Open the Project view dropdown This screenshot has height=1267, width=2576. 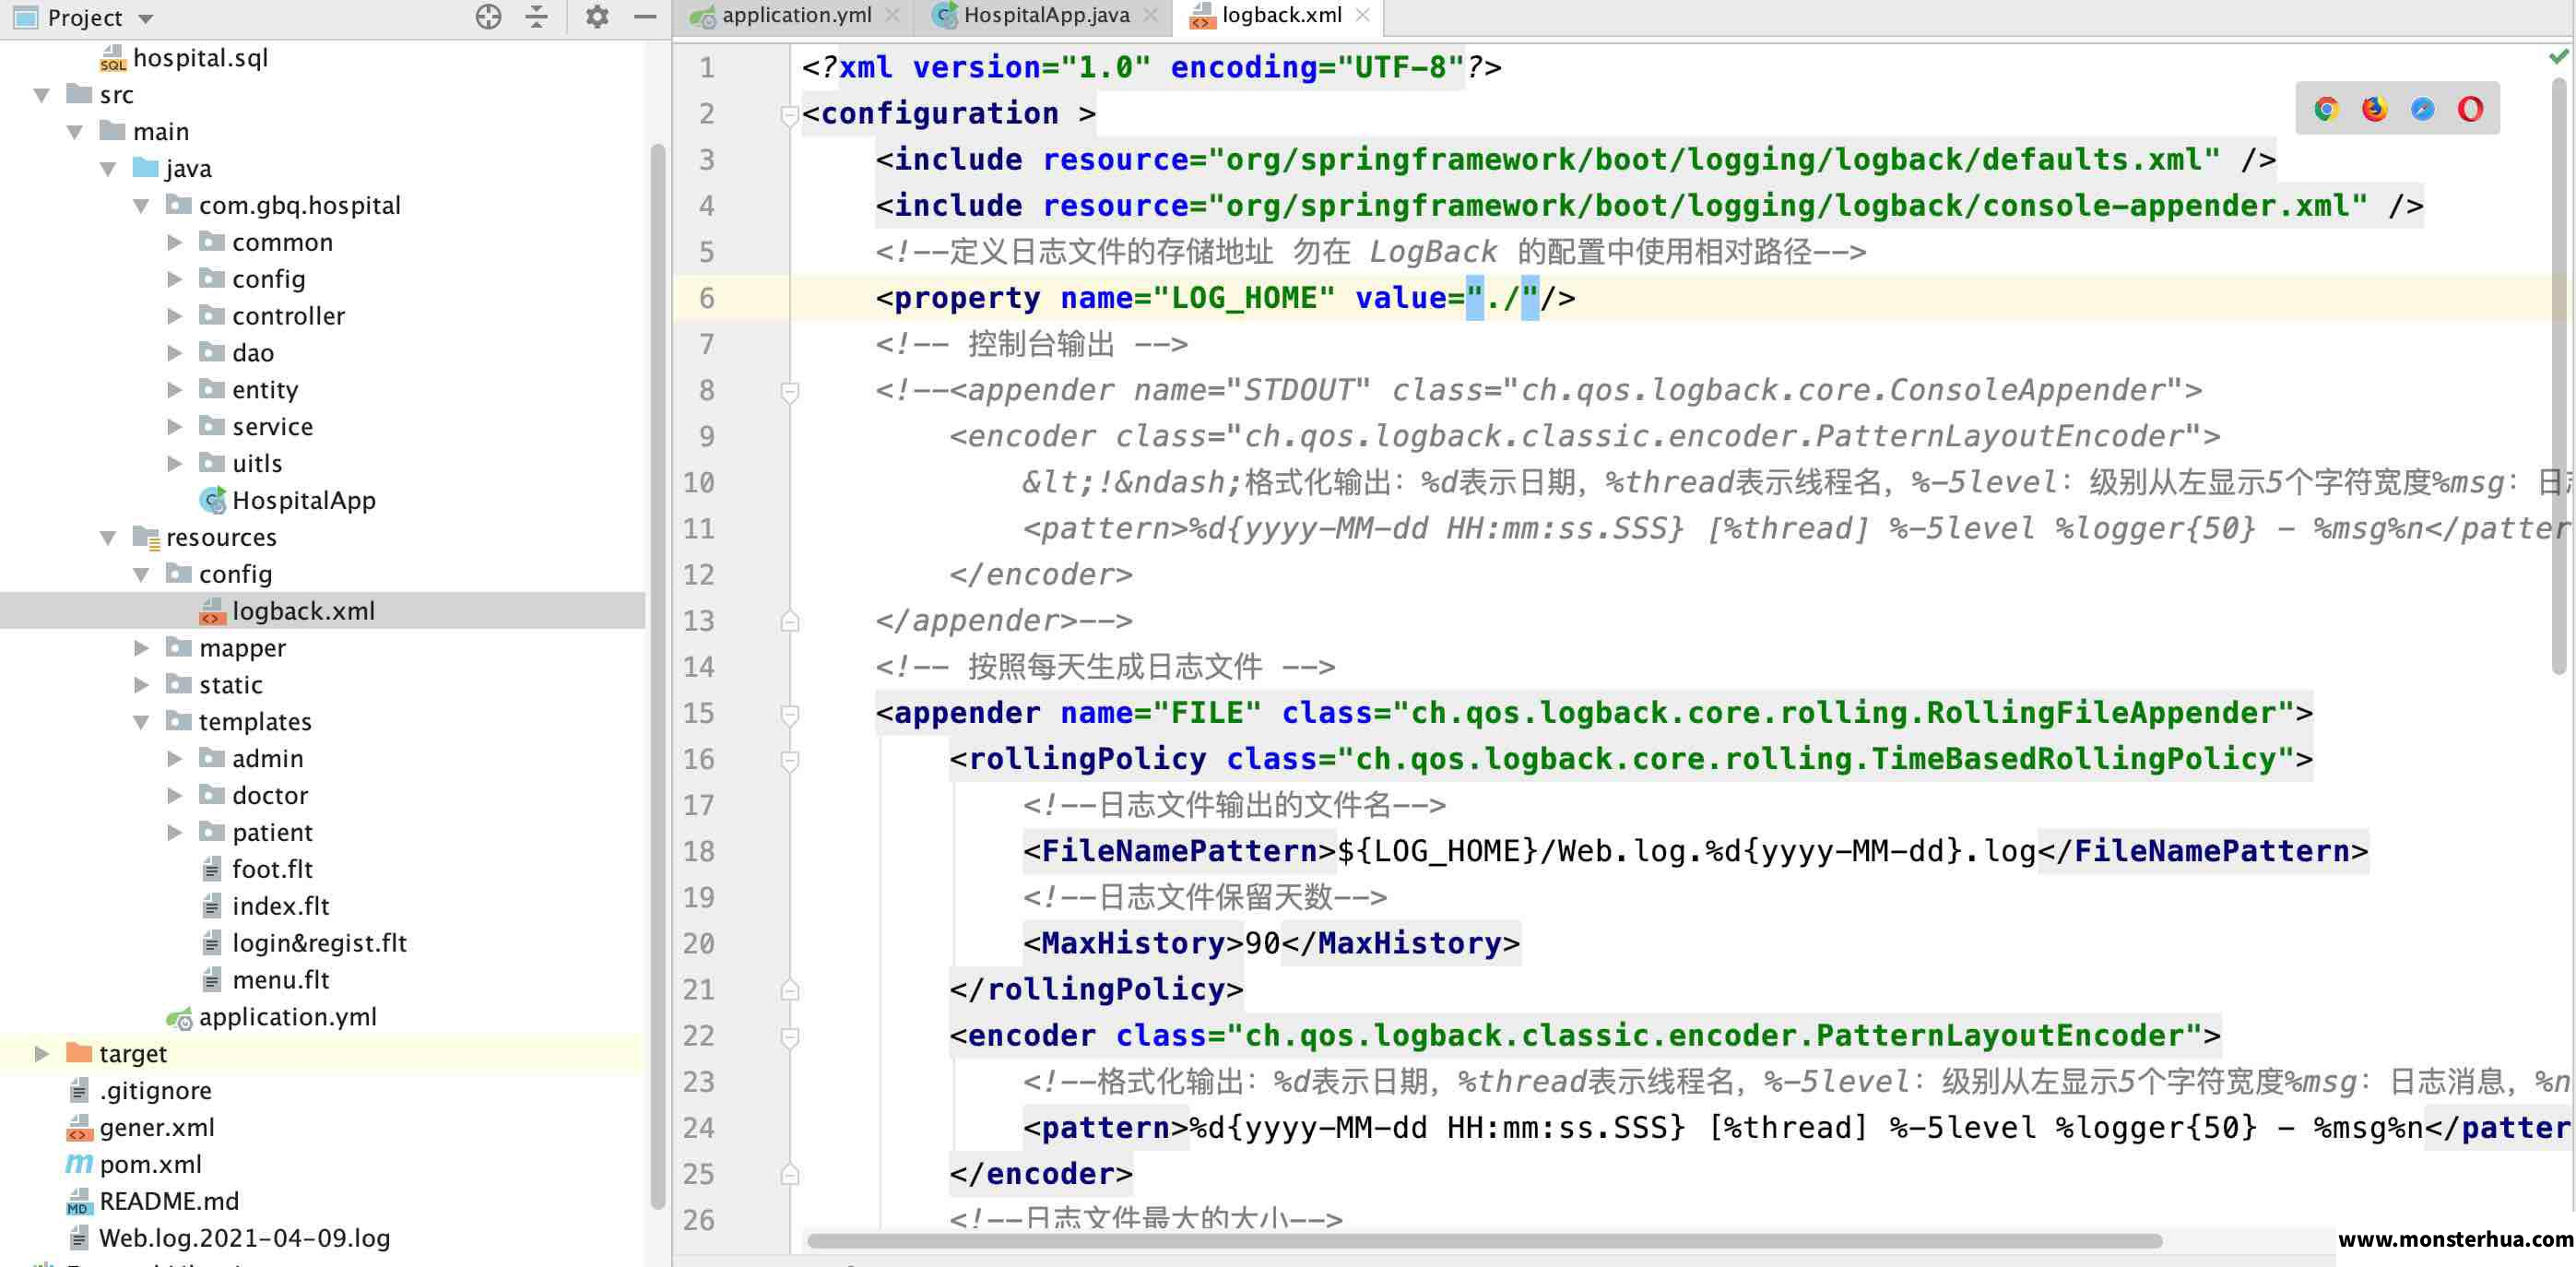click(145, 19)
